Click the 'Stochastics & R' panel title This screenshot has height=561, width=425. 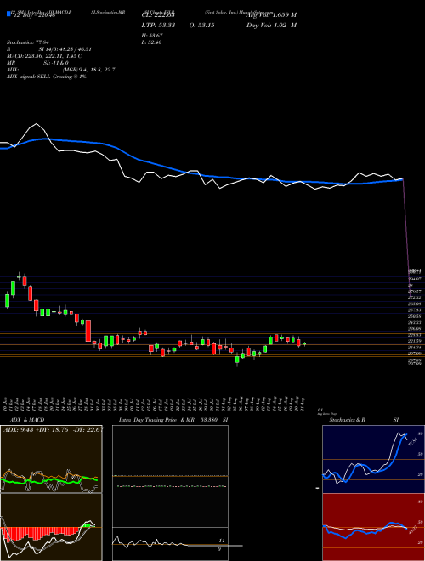pyautogui.click(x=348, y=420)
